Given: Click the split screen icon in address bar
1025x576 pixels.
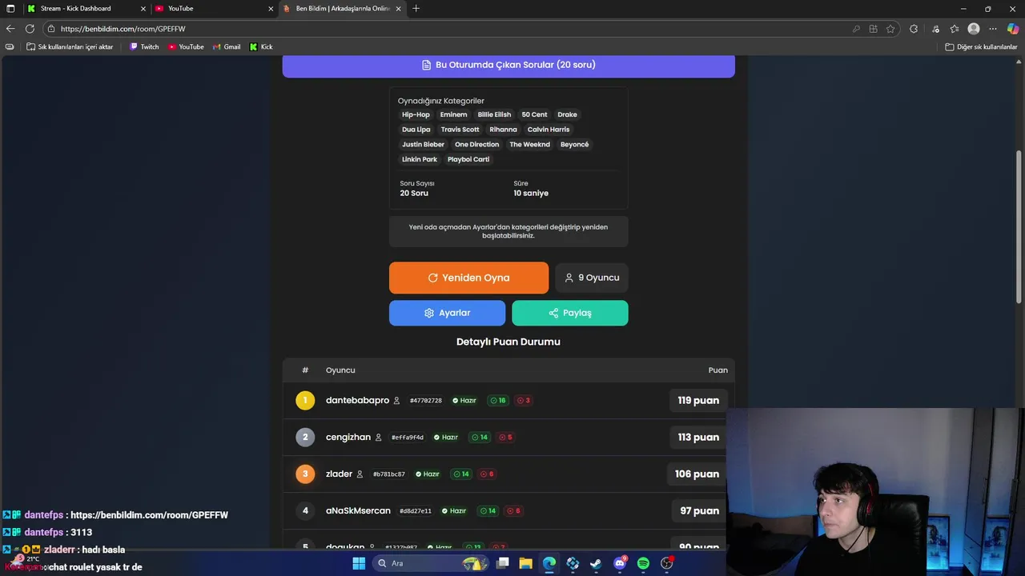Looking at the screenshot, I should [x=873, y=29].
